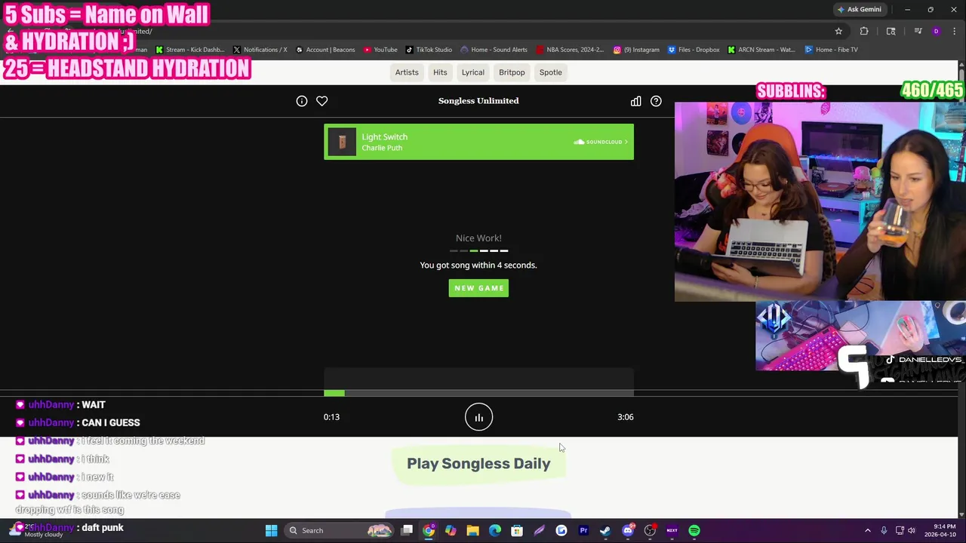Viewport: 966px width, 543px height.
Task: Open the stats bar chart icon
Action: click(635, 101)
